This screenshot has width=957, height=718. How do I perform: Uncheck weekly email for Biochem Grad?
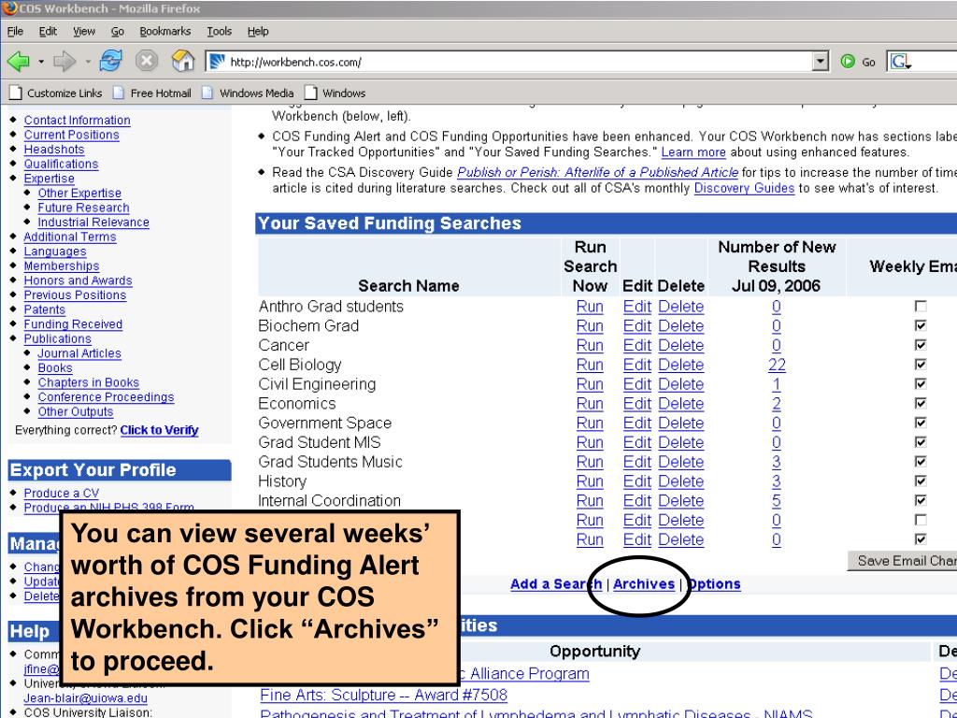921,326
